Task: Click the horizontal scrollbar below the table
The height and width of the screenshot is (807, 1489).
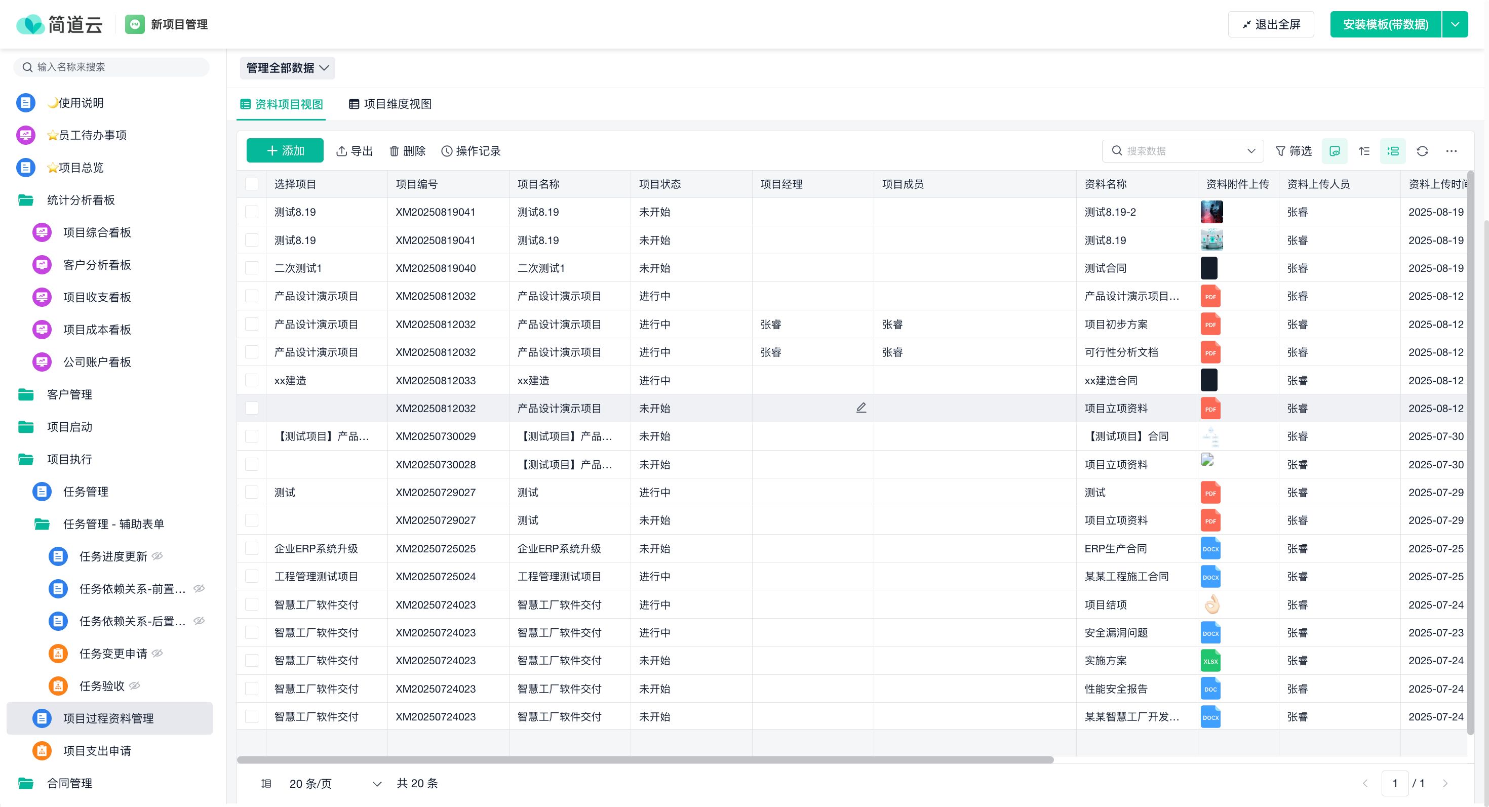Action: pos(645,759)
